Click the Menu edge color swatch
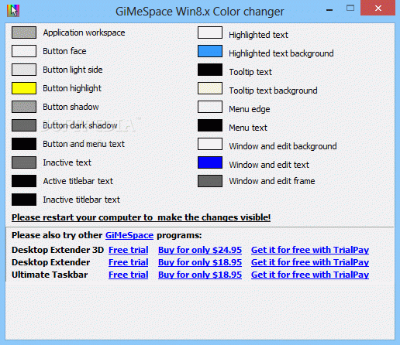The width and height of the screenshot is (400, 345). [x=210, y=107]
